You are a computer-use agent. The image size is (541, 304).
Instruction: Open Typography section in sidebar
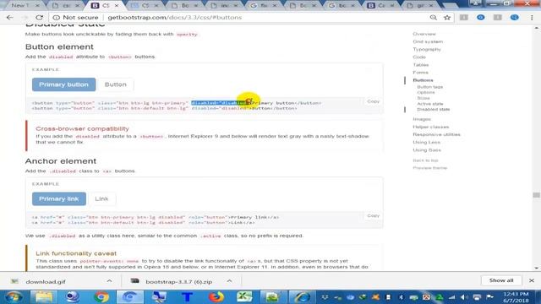click(x=427, y=49)
